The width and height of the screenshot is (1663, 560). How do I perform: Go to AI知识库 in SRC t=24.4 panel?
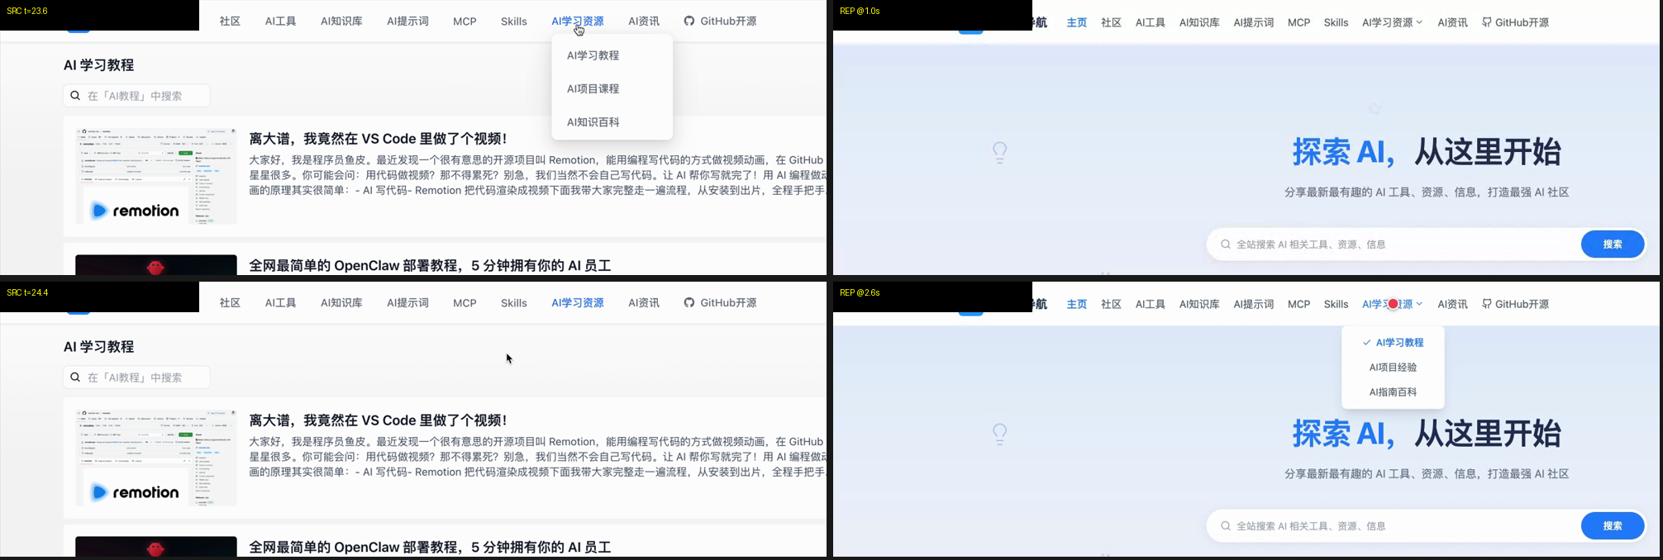click(x=342, y=303)
